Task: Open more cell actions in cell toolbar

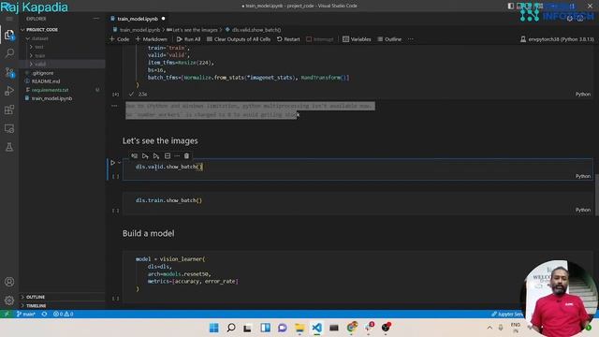Action: pyautogui.click(x=177, y=156)
